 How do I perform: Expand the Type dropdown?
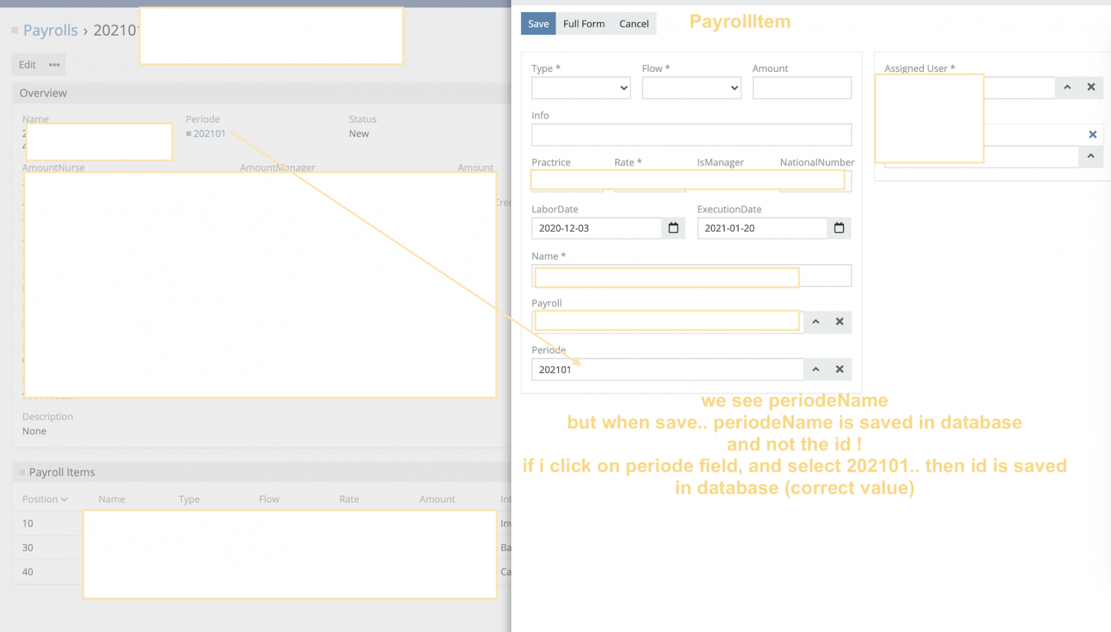pos(580,88)
